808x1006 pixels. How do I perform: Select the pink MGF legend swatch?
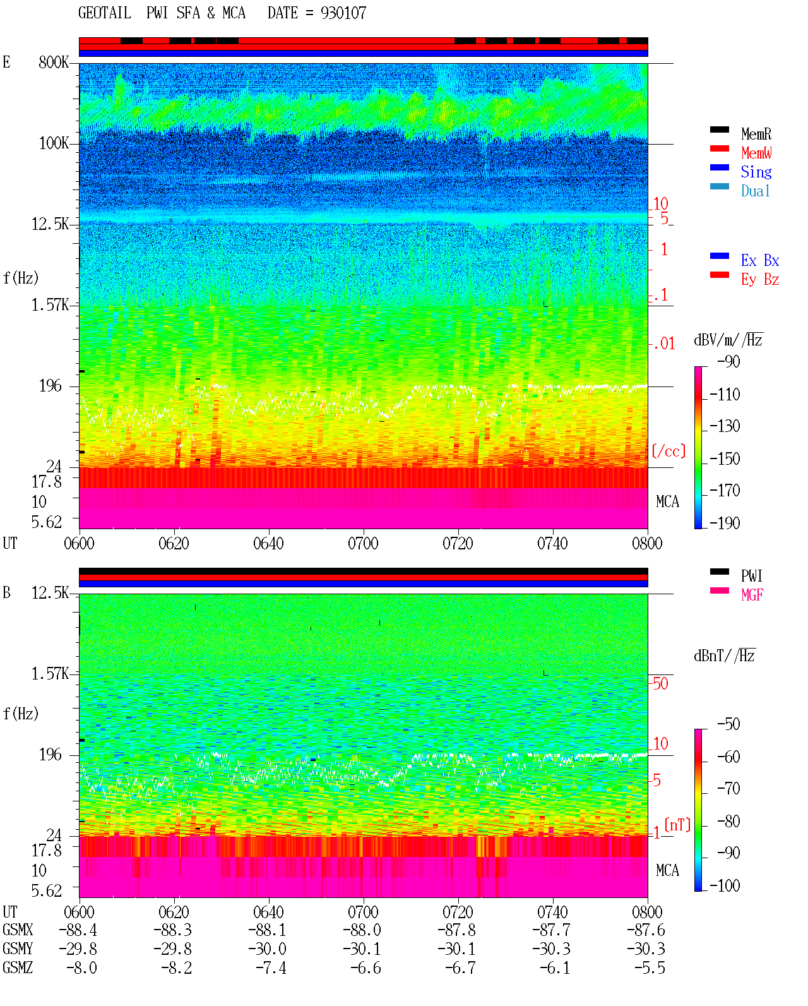(720, 591)
